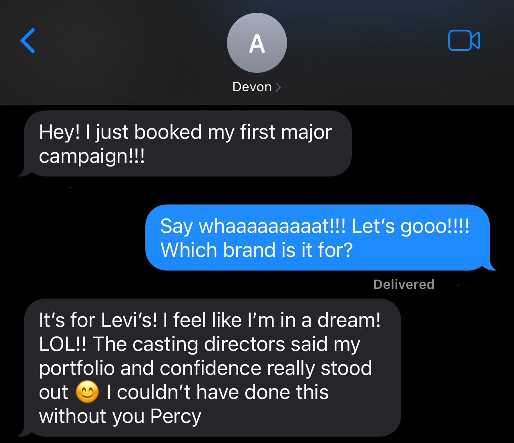Tap "first major" text in top bubble
The height and width of the screenshot is (443, 514).
coord(286,132)
